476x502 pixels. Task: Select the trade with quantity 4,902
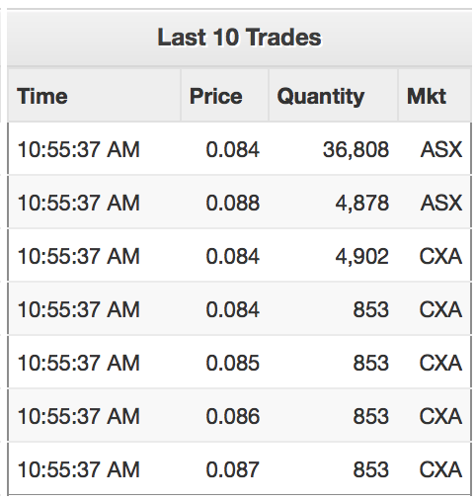coord(239,256)
